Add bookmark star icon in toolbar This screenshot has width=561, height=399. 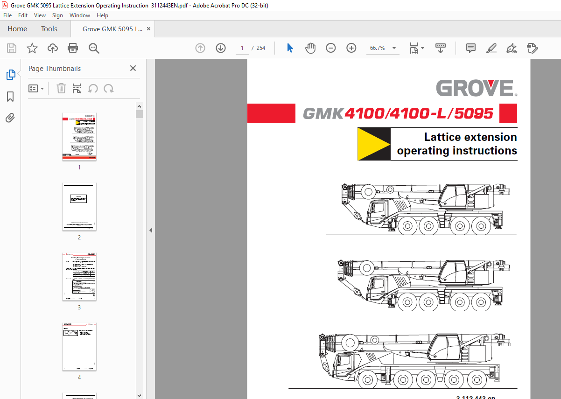[x=32, y=48]
